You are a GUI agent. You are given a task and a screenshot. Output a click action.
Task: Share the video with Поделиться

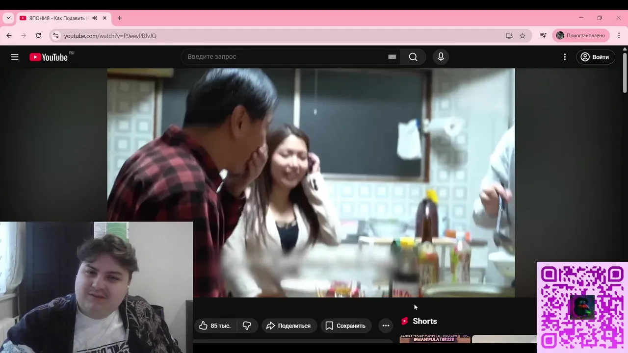288,326
